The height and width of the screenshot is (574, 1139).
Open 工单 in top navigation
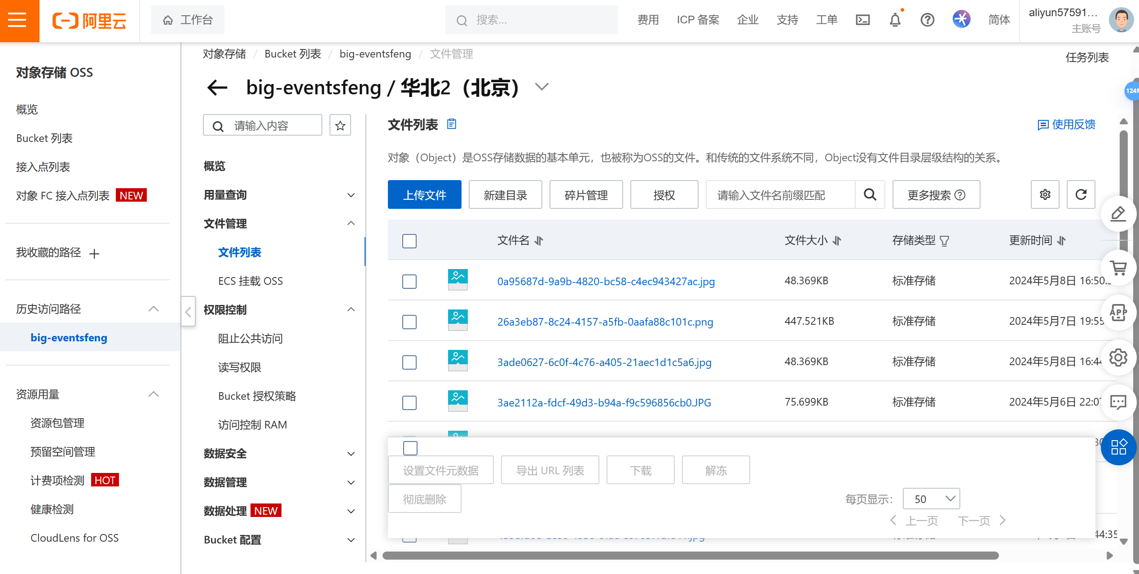[x=827, y=20]
